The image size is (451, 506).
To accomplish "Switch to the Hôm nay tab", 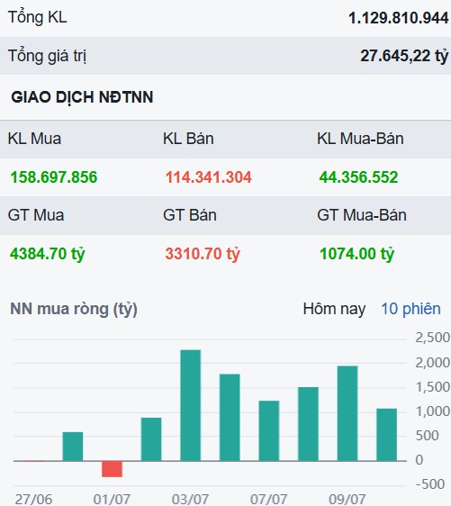I will 334,309.
